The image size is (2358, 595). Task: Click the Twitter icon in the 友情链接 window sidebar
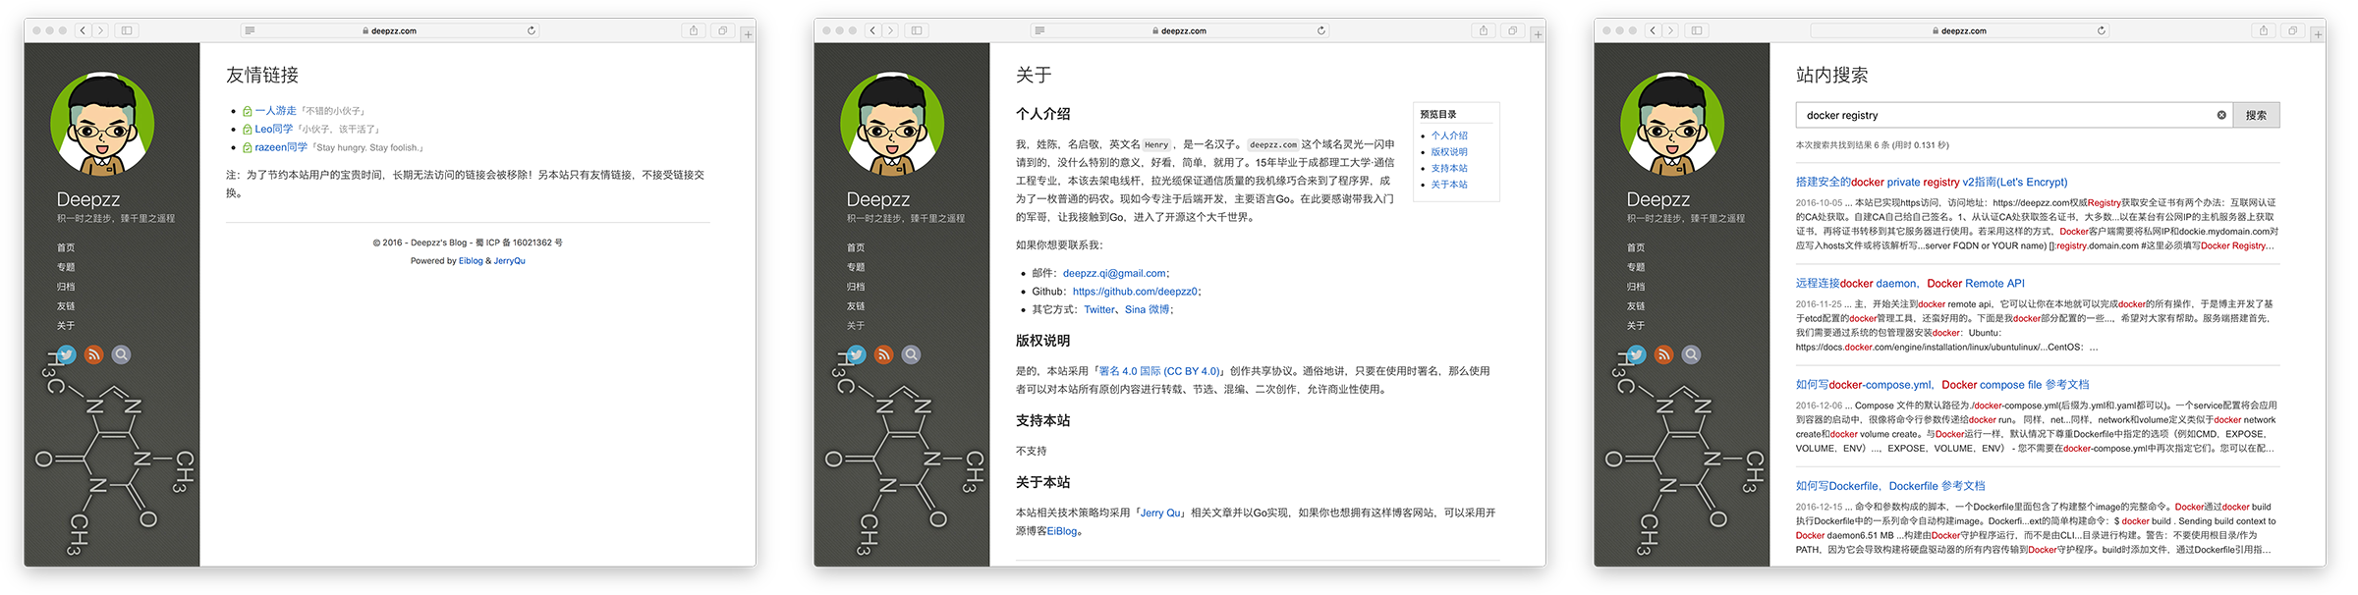[67, 354]
